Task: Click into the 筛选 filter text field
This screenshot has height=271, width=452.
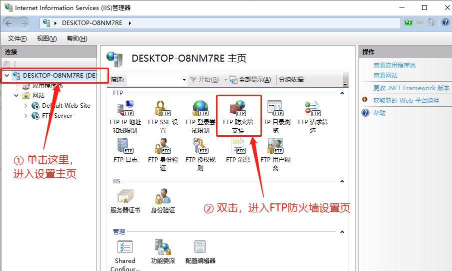Action: 154,80
